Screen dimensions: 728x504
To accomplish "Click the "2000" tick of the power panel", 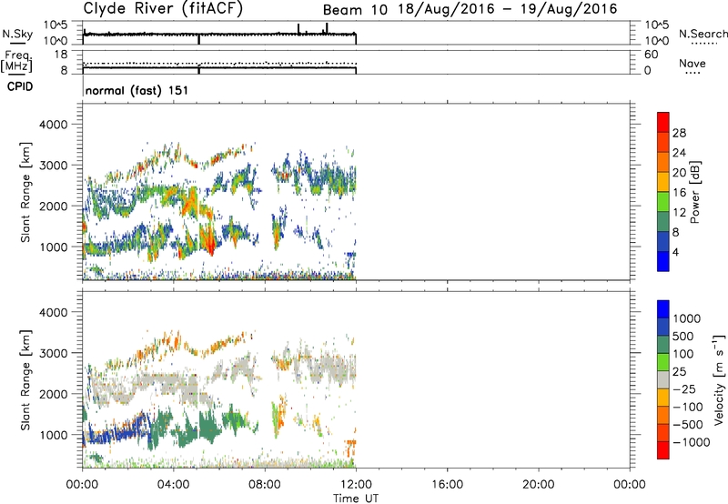I will pos(53,206).
